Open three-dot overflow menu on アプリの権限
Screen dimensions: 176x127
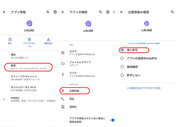pyautogui.click(x=114, y=12)
